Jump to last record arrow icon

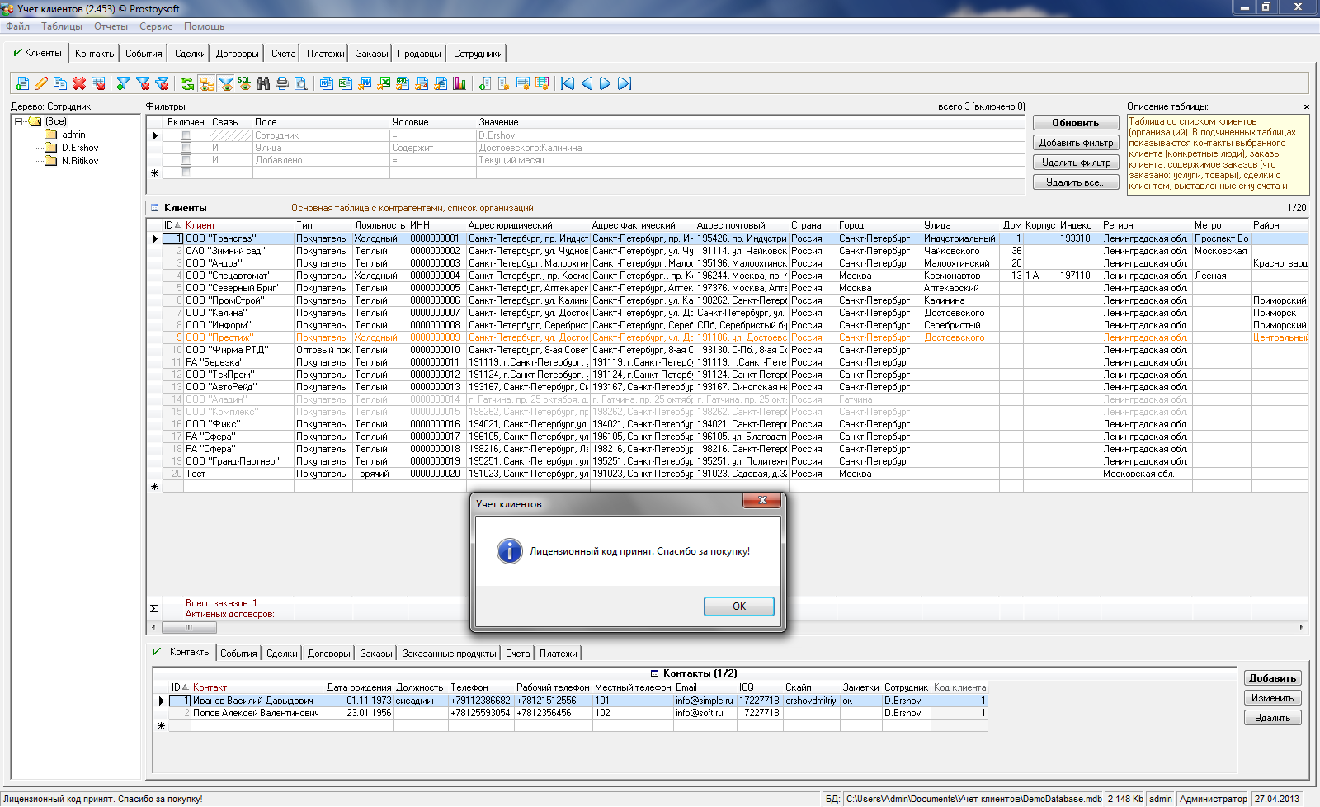[625, 83]
